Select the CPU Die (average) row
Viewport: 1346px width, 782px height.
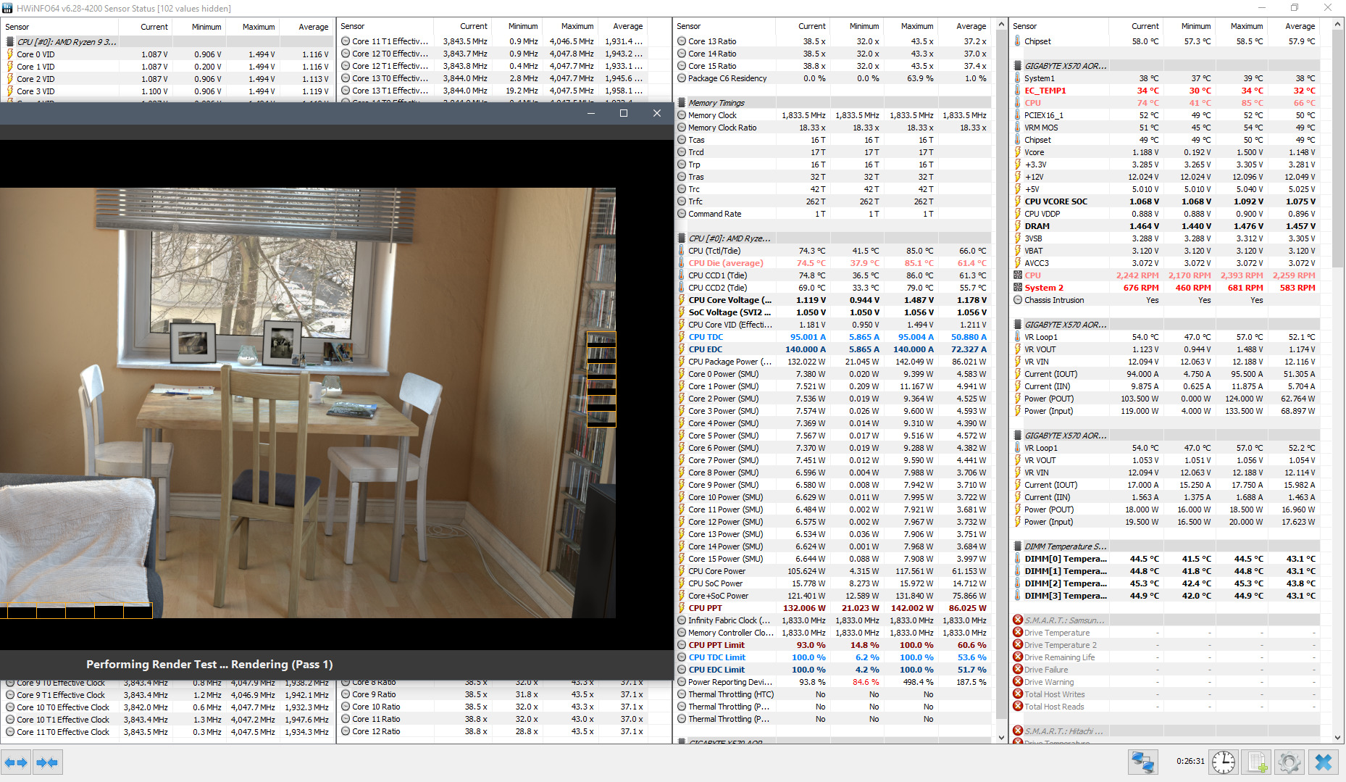[832, 263]
